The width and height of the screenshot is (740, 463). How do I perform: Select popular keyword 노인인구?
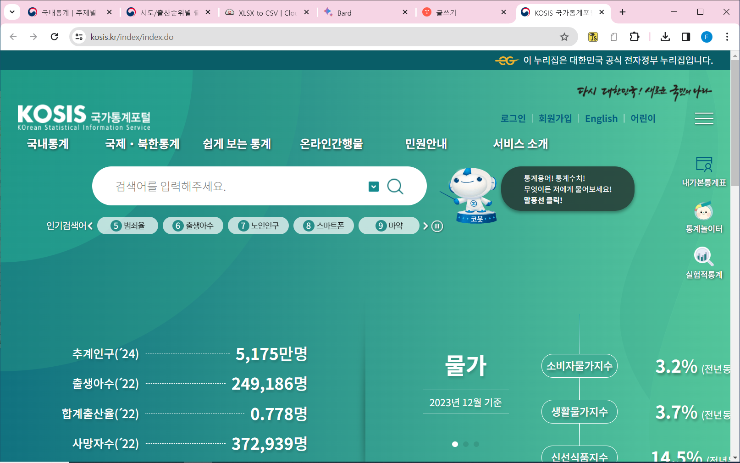tap(258, 226)
